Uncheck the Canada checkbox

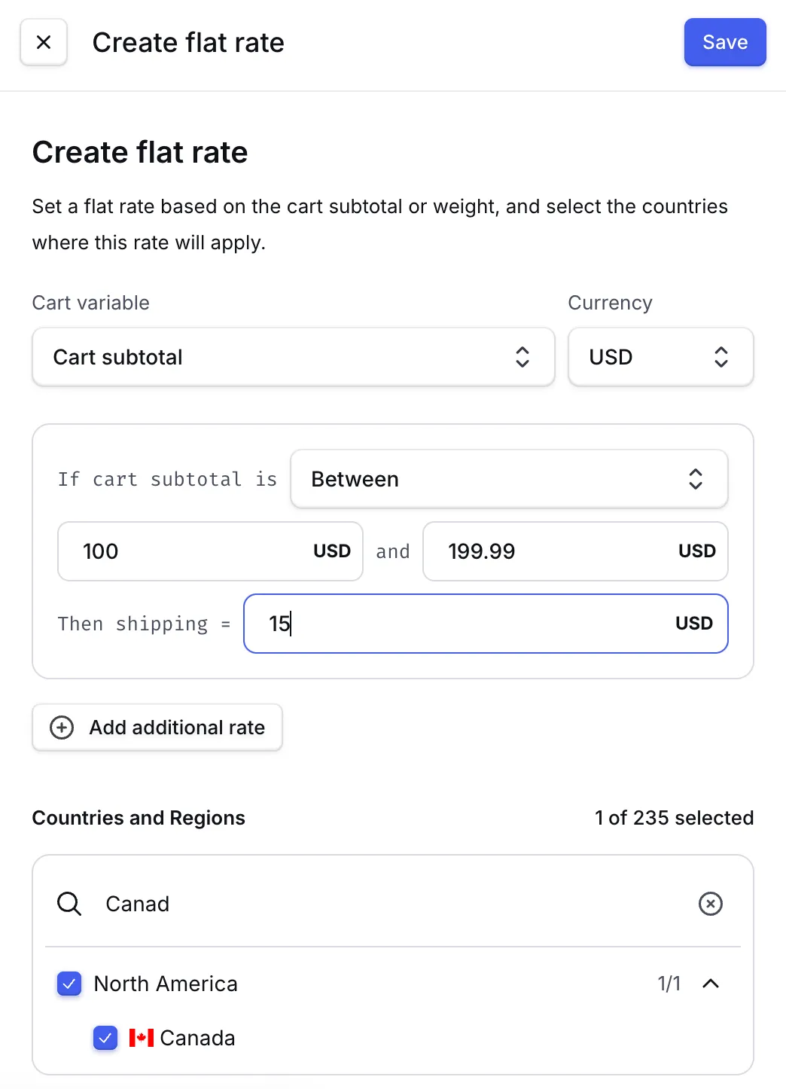tap(105, 1038)
